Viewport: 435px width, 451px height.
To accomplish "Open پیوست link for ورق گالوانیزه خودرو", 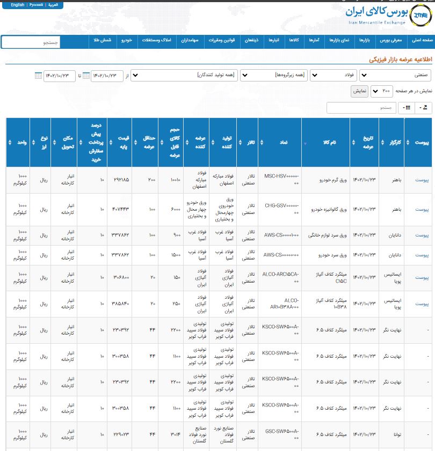I will coord(422,210).
